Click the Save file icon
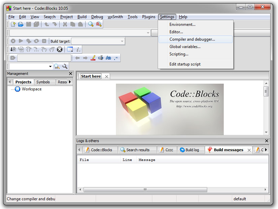This screenshot has height=209, width=278. tap(29, 24)
